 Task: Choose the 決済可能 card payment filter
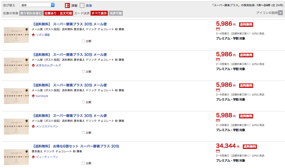pos(116,13)
